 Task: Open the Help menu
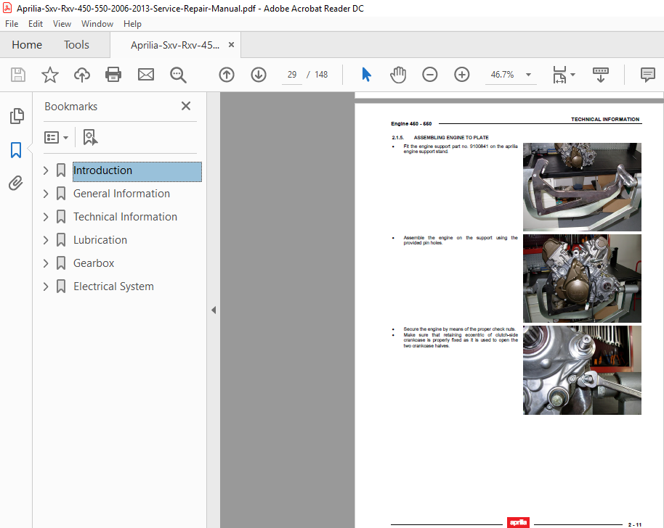click(132, 24)
